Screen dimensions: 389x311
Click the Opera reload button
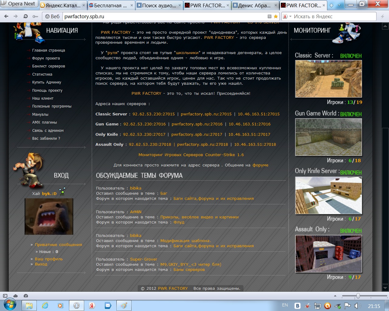(26, 16)
